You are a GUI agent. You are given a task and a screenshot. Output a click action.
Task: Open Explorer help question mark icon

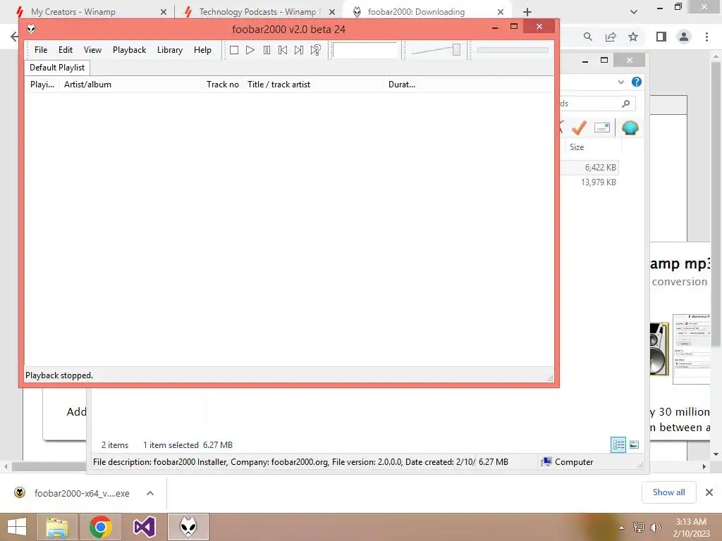637,82
